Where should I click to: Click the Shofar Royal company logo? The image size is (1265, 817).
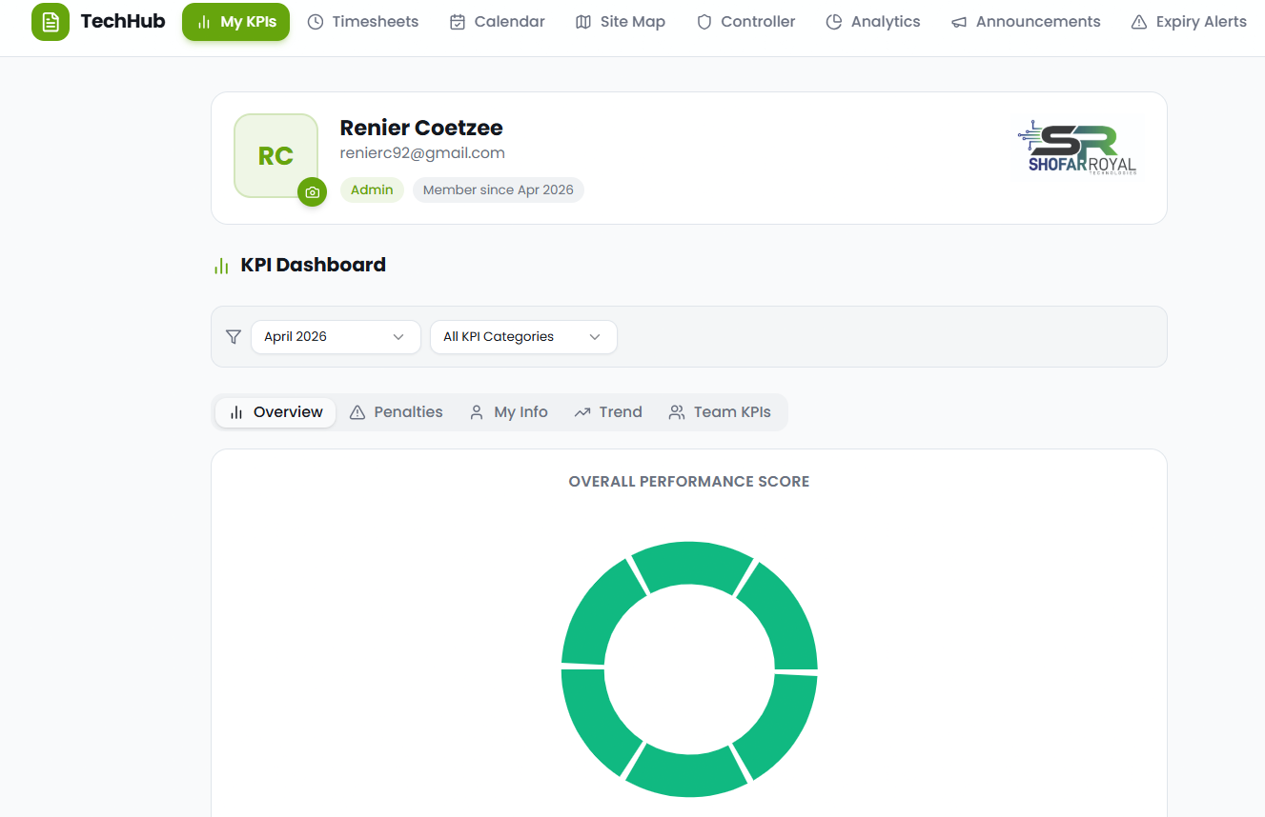pyautogui.click(x=1077, y=149)
